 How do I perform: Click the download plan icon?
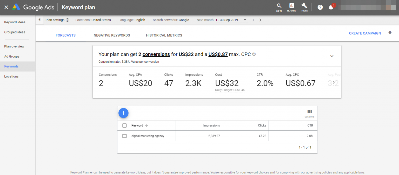click(x=390, y=33)
